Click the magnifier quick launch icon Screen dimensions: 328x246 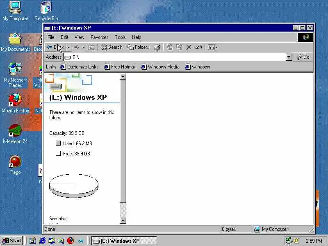[x=61, y=241]
